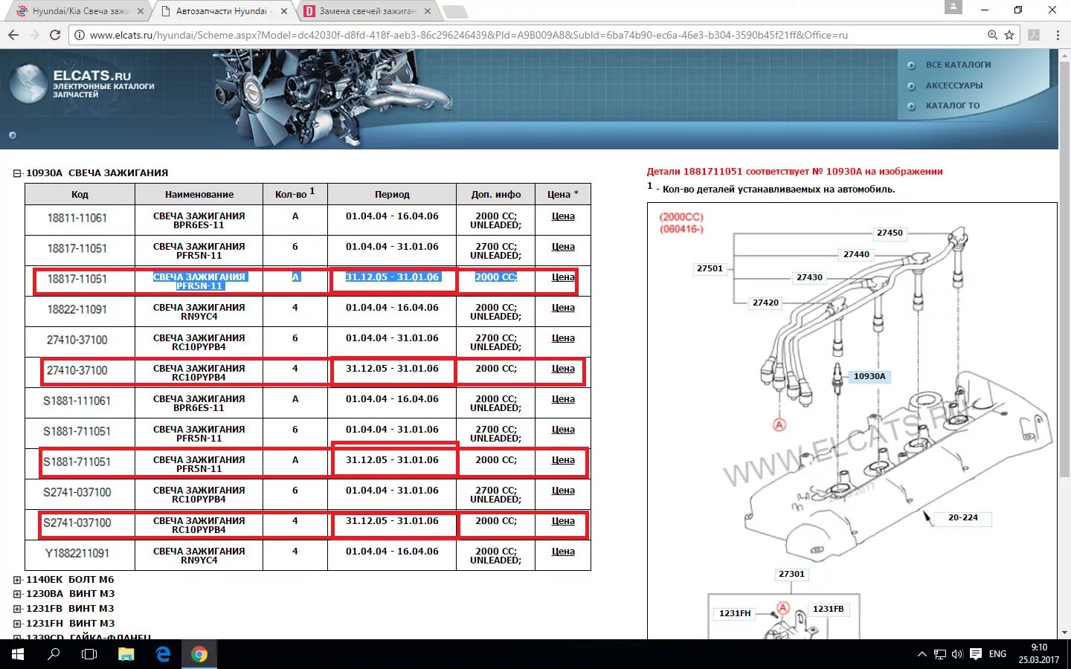This screenshot has height=669, width=1071.
Task: Open Task View on taskbar
Action: [89, 654]
